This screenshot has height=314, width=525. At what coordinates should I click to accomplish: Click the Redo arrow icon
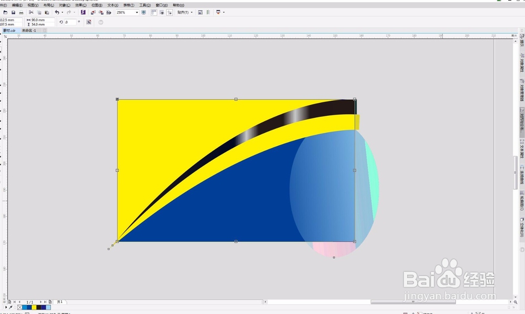69,13
